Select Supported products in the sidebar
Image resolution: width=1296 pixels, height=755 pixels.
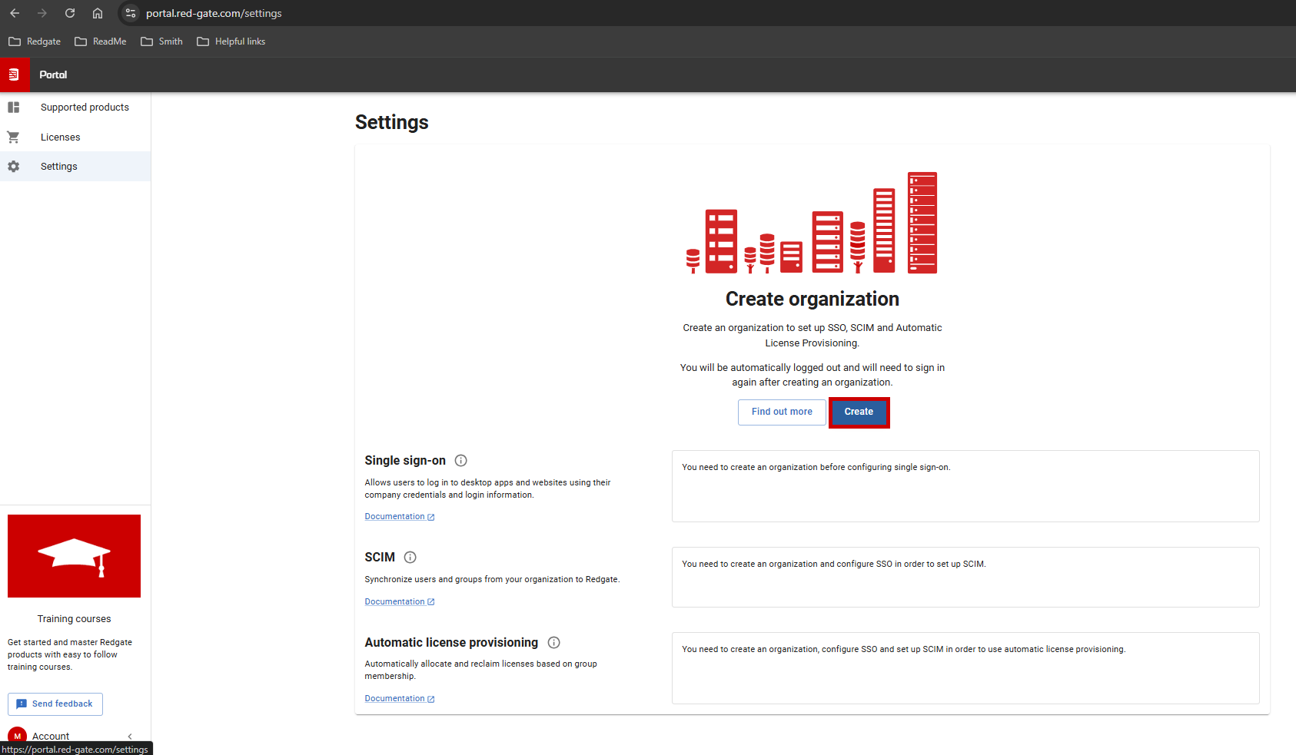[85, 108]
